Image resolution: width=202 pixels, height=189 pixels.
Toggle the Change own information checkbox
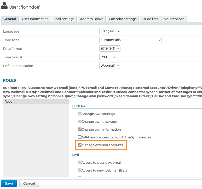[80, 129]
